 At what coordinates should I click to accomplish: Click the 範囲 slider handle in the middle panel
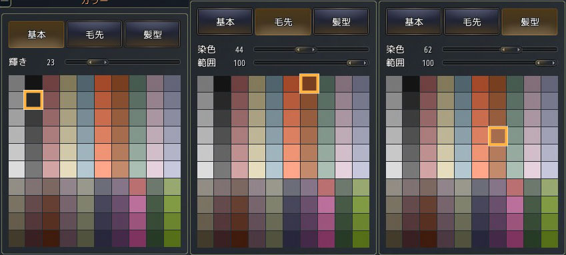[357, 63]
